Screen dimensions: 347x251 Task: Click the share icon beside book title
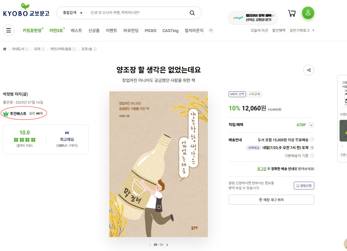[x=309, y=70]
